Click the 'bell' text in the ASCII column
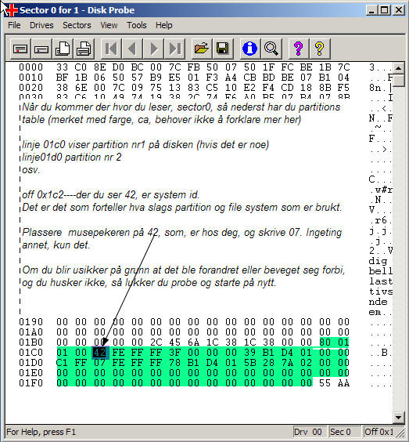The image size is (409, 442). pyautogui.click(x=380, y=271)
